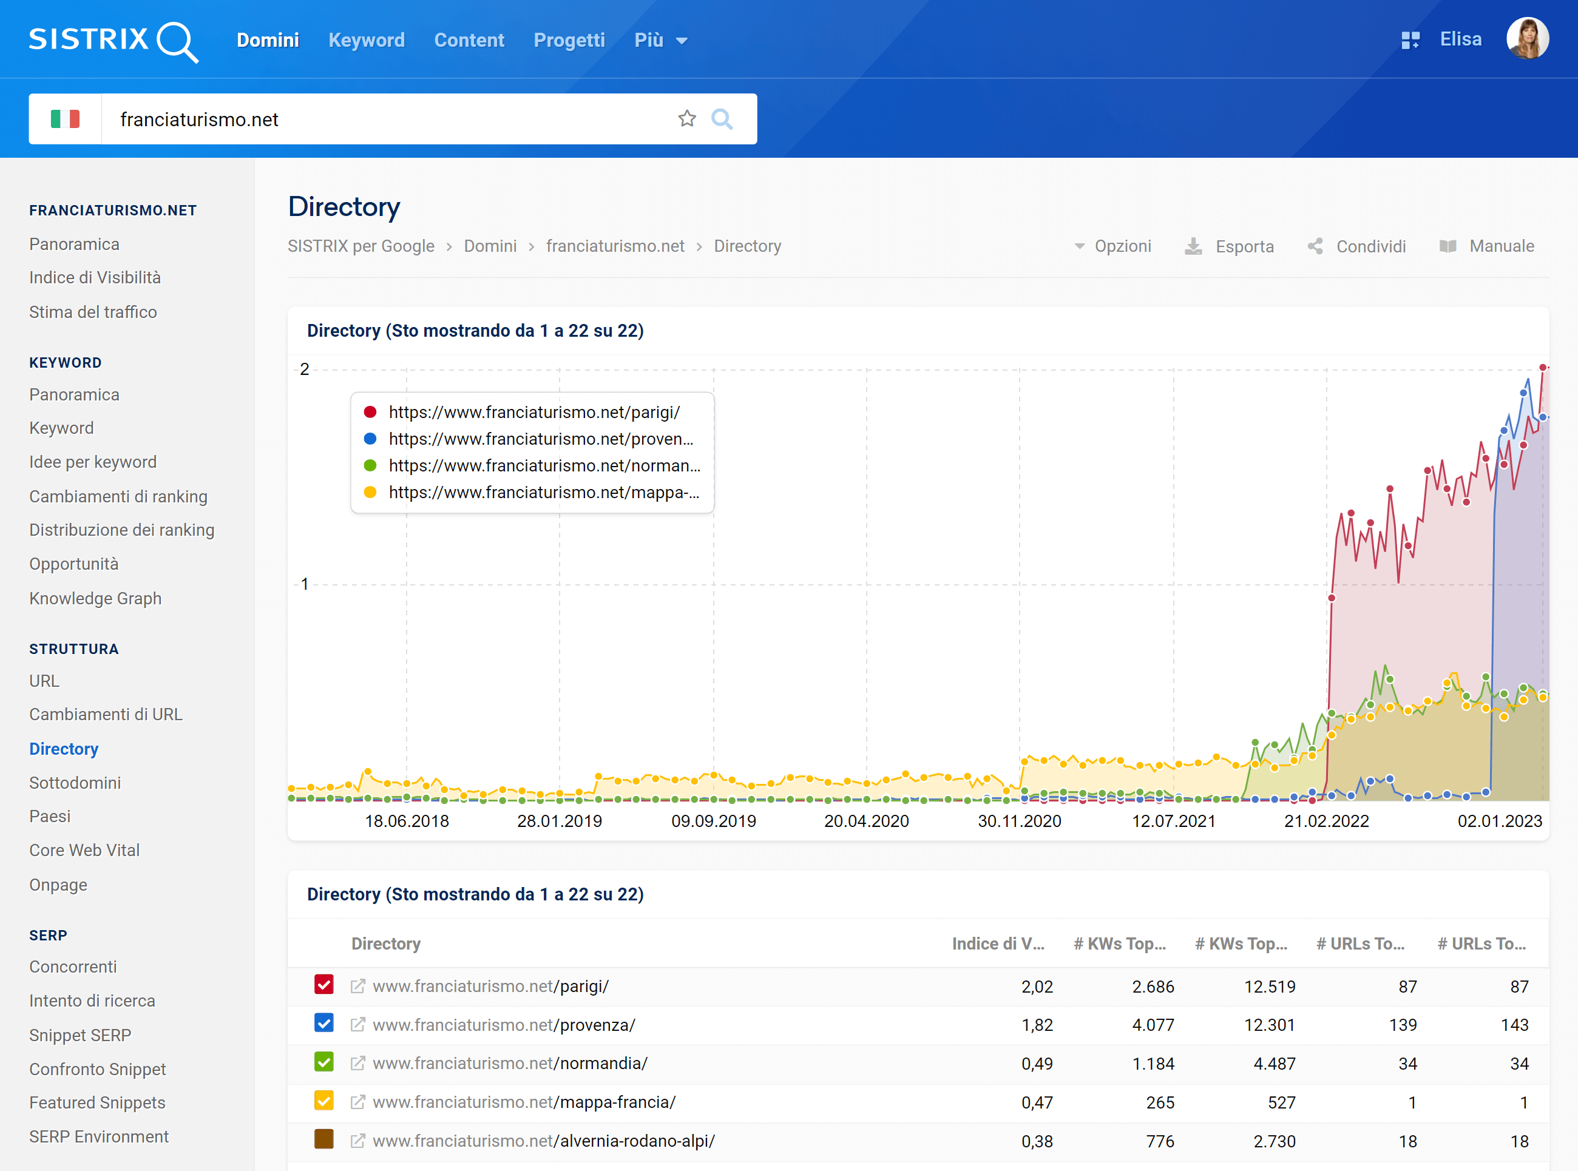The height and width of the screenshot is (1171, 1578).
Task: Click the magnifier search icon in the search bar
Action: pos(722,118)
